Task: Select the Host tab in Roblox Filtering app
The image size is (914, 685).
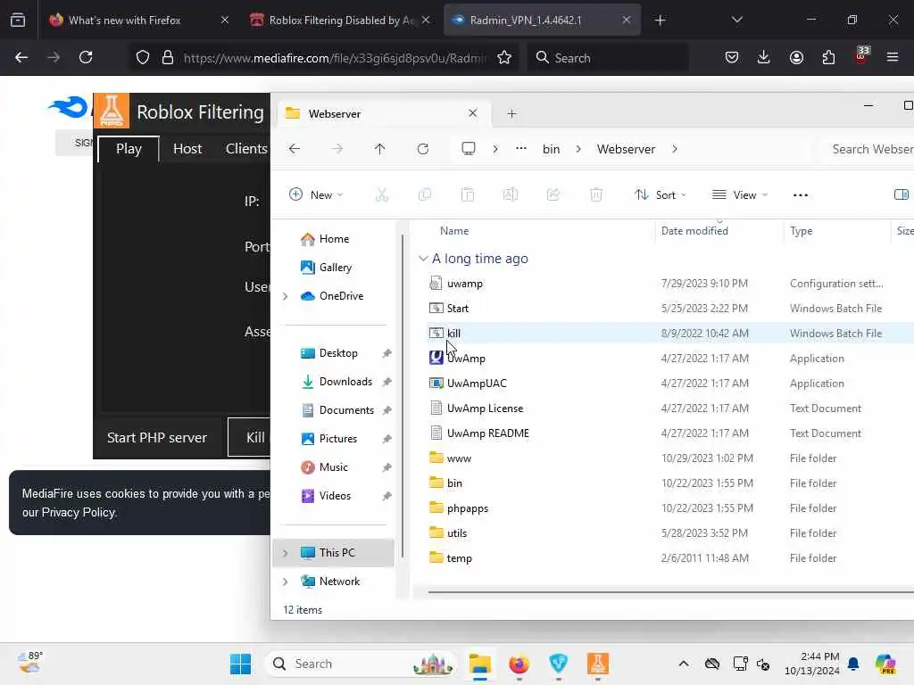Action: 187,149
